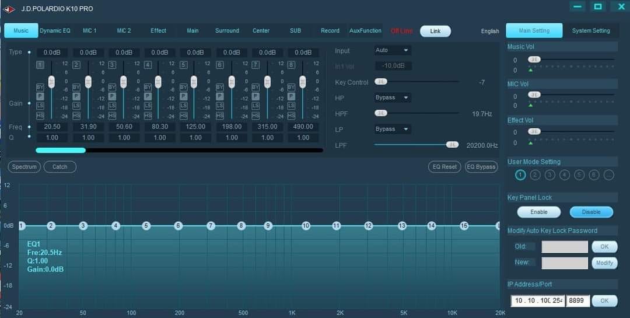The image size is (630, 318).
Task: Click the BY bypass icon on band 1
Action: click(x=40, y=87)
